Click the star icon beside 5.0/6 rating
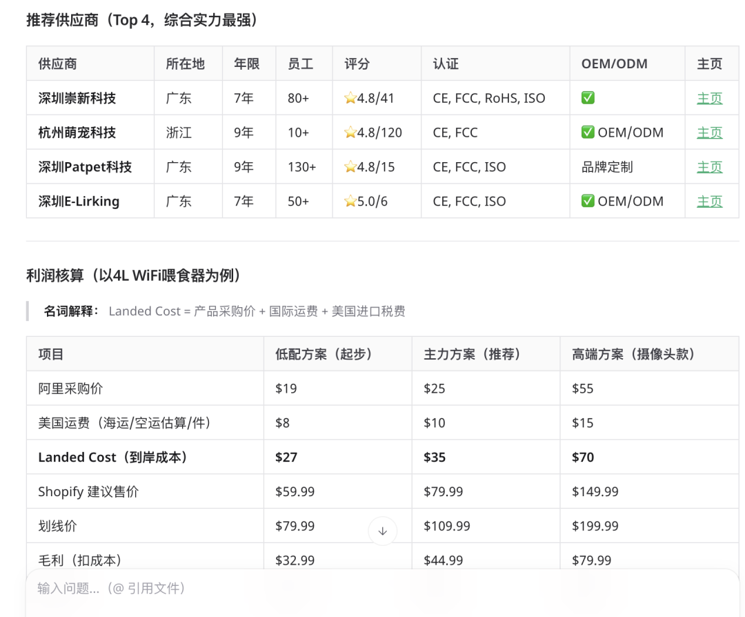This screenshot has height=617, width=745. pos(350,202)
